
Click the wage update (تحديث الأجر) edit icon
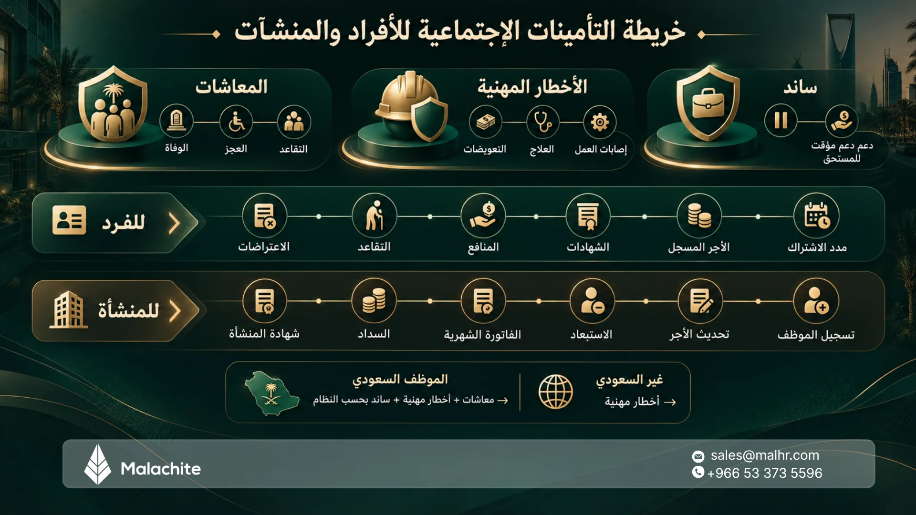point(700,301)
